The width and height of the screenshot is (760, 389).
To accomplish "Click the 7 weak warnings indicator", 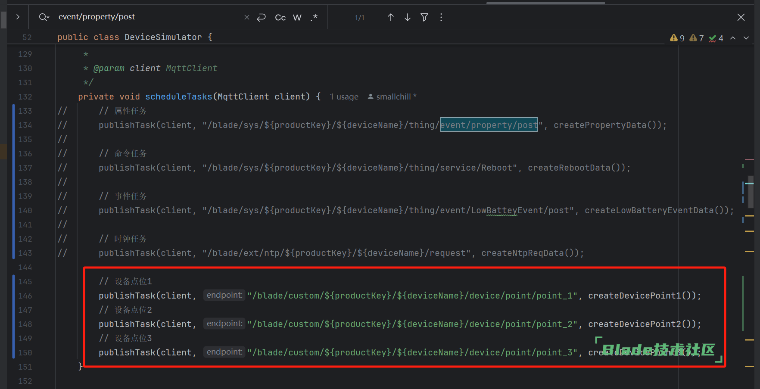I will tap(697, 38).
